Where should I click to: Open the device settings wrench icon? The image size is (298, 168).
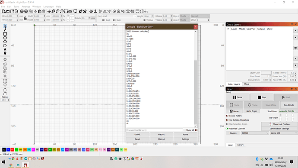pos(85,11)
